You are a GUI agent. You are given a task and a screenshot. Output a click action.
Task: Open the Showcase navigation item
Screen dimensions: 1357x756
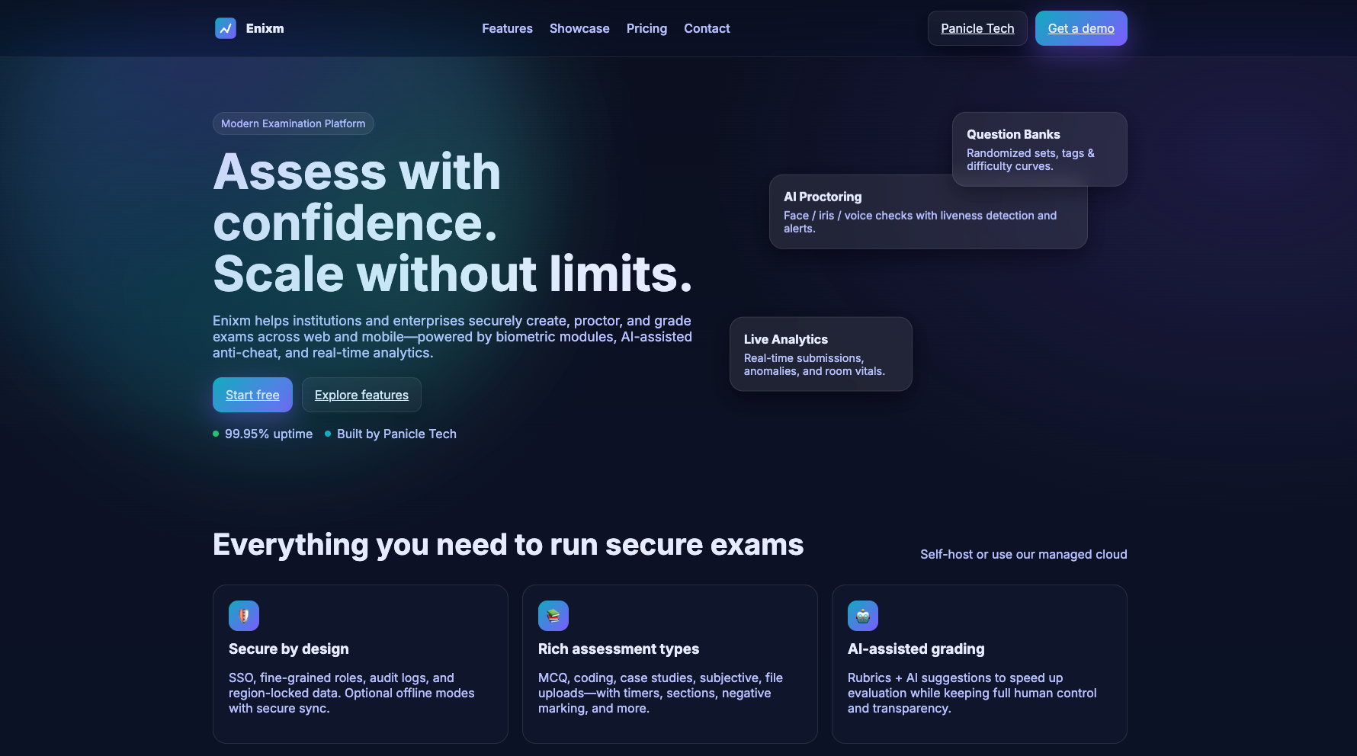point(579,28)
